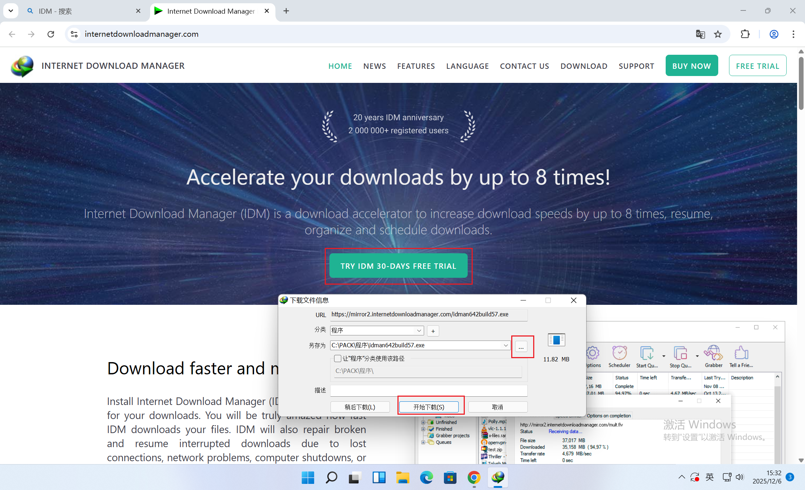Open the browser extensions puzzle icon
Screen dimensions: 805x490
click(x=745, y=34)
